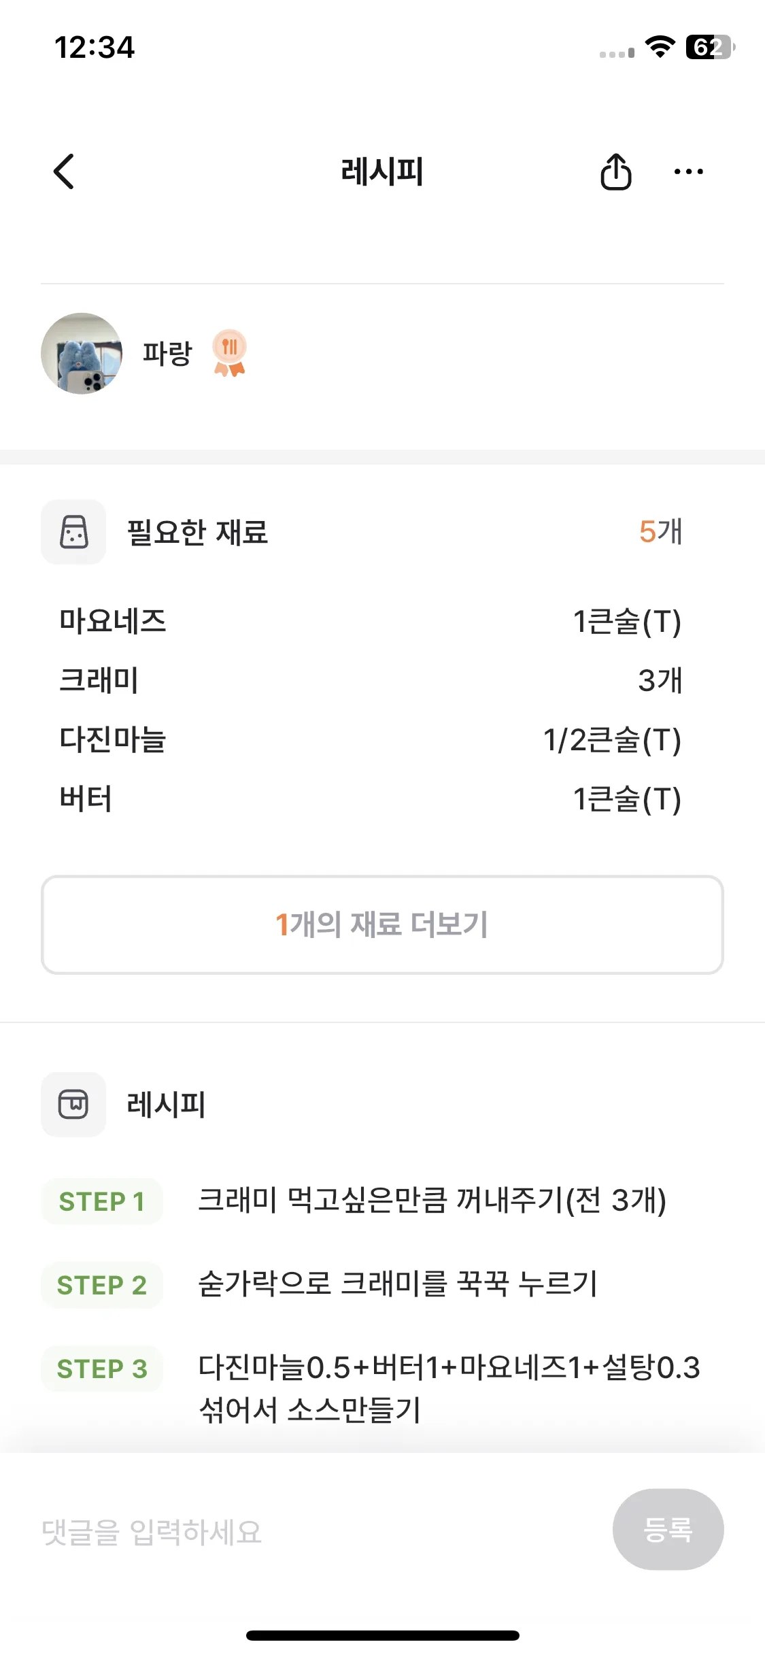Tap the STEP 1 label

102,1201
